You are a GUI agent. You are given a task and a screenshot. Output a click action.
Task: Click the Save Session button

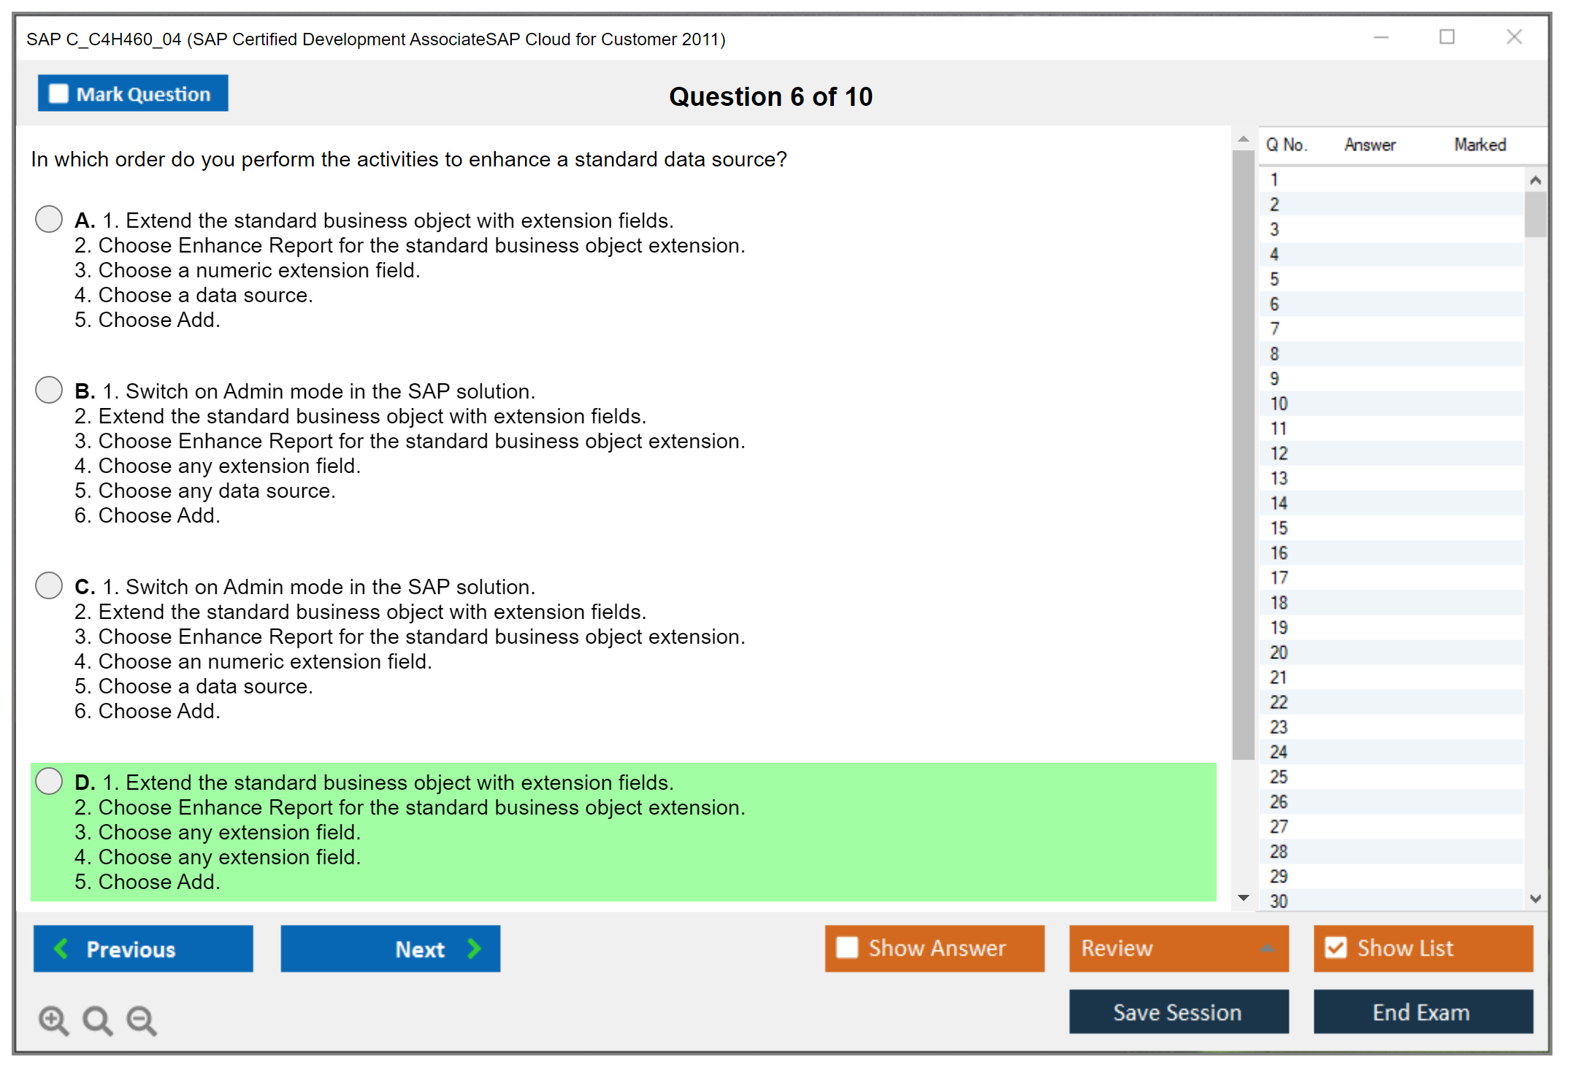1178,1012
